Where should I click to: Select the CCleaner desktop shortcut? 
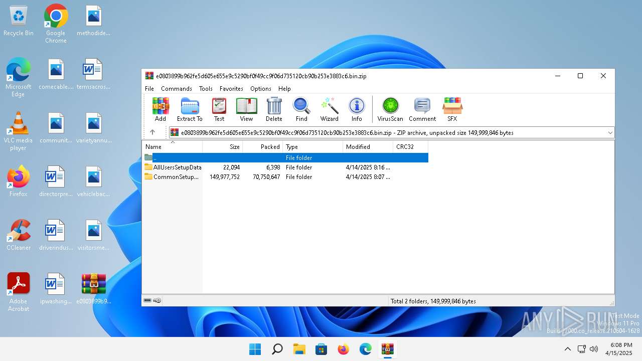pos(19,235)
